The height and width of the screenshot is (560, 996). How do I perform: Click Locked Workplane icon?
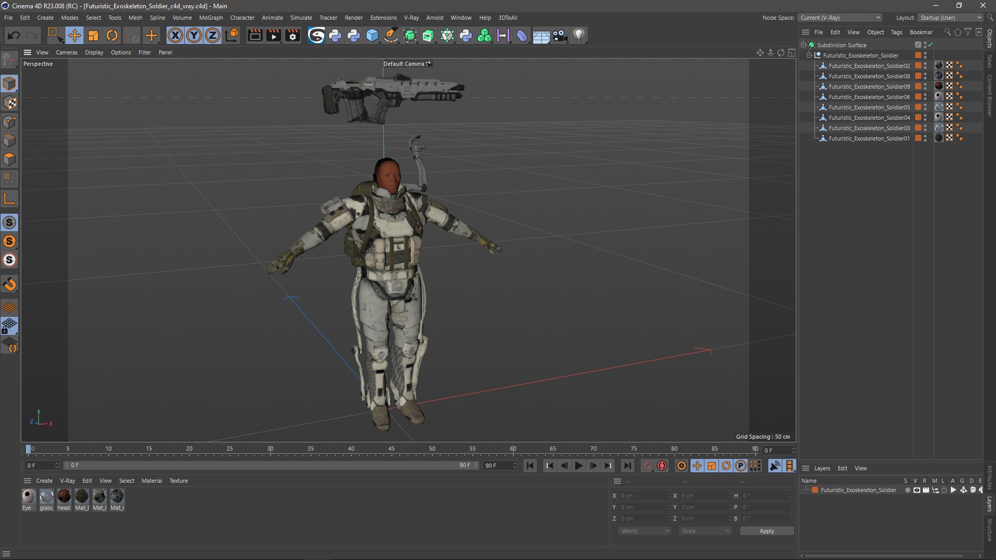click(10, 326)
